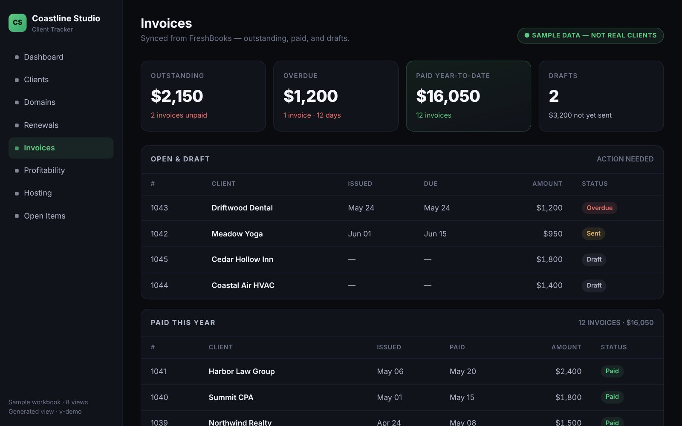Click the Meadow Yoga client name
This screenshot has width=682, height=426.
tap(237, 234)
